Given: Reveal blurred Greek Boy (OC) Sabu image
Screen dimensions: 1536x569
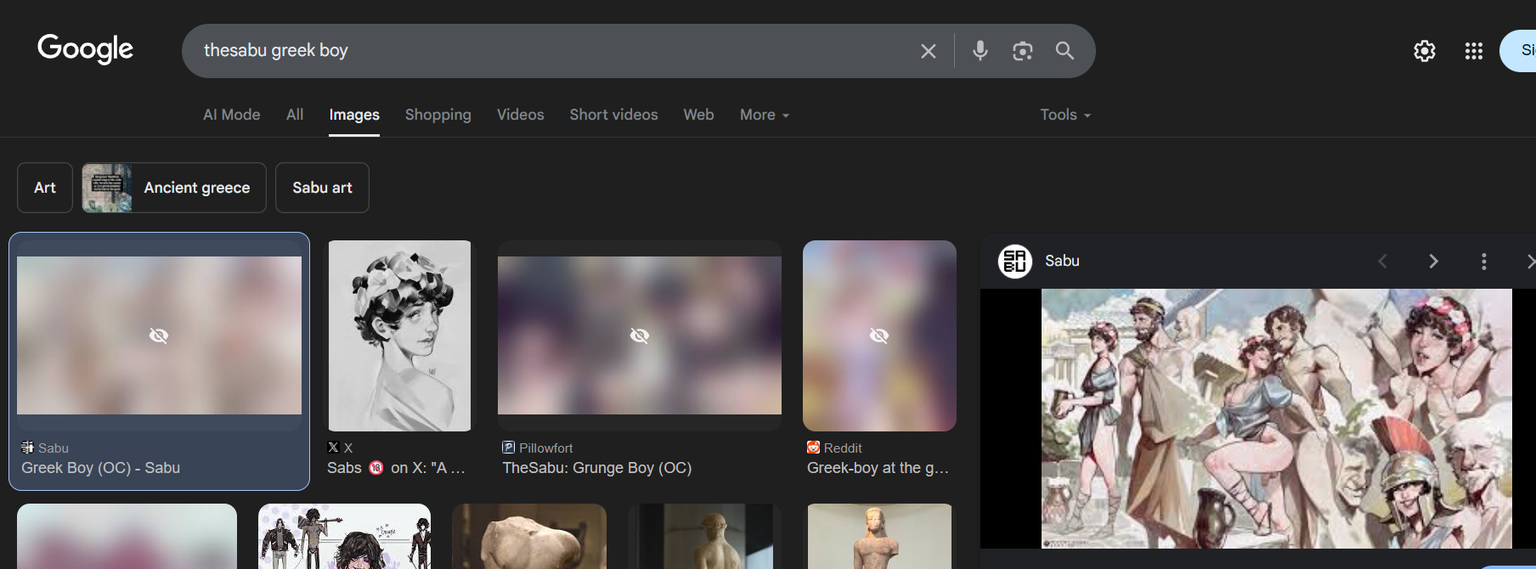Looking at the screenshot, I should click(x=159, y=335).
